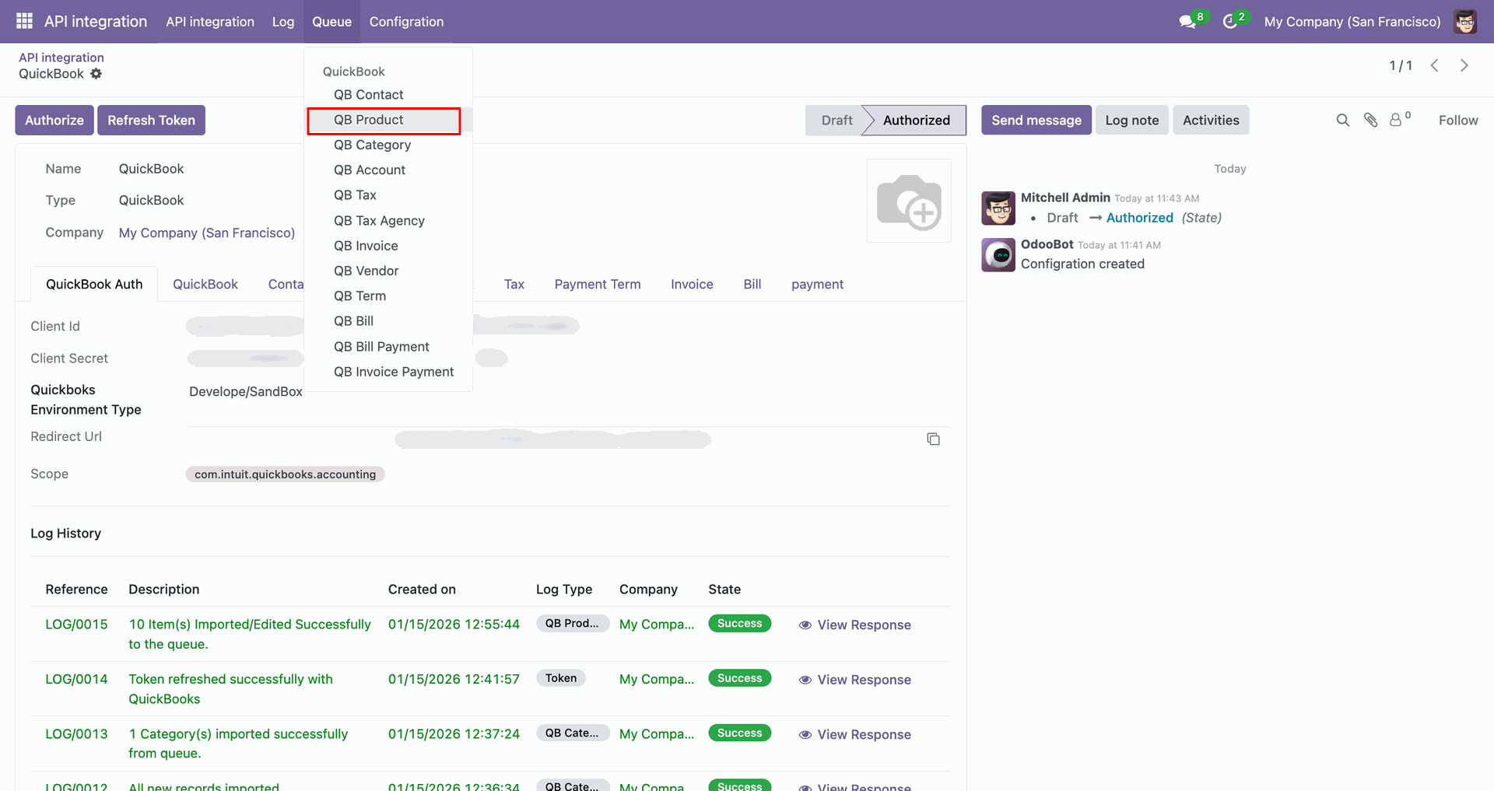Switch to the Bill tab
The image size is (1494, 791).
(752, 285)
